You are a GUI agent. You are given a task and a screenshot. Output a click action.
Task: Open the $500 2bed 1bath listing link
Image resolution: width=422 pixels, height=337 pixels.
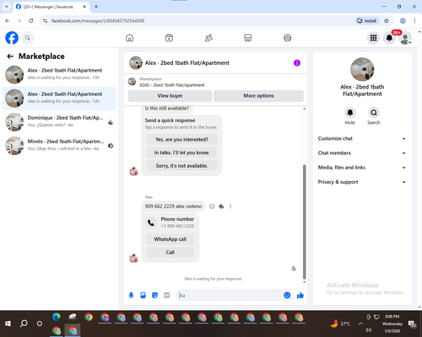(172, 85)
